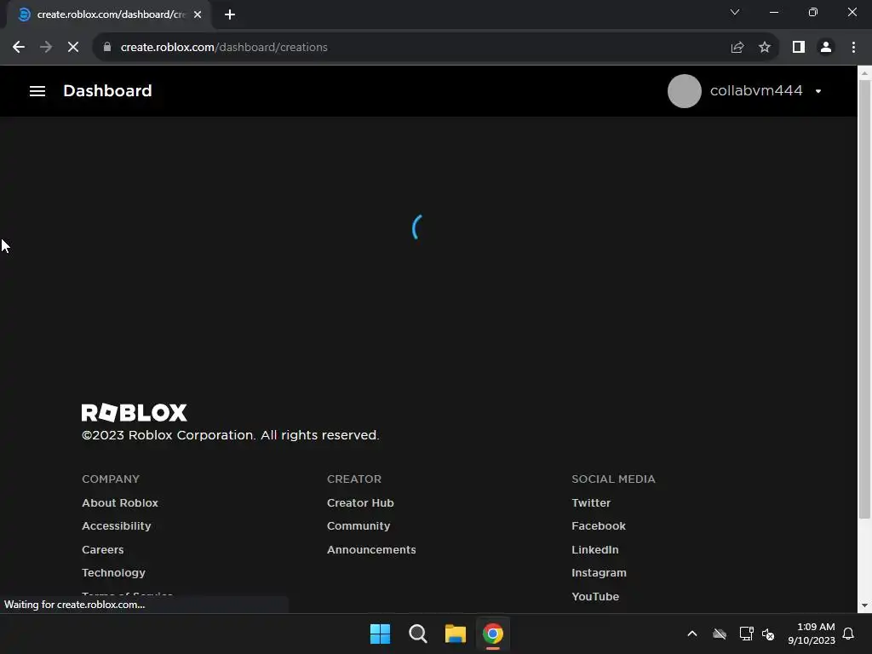Click the Dashboard heading
This screenshot has width=872, height=654.
tap(107, 90)
